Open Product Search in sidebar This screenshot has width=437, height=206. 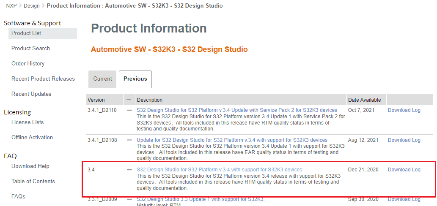point(30,49)
